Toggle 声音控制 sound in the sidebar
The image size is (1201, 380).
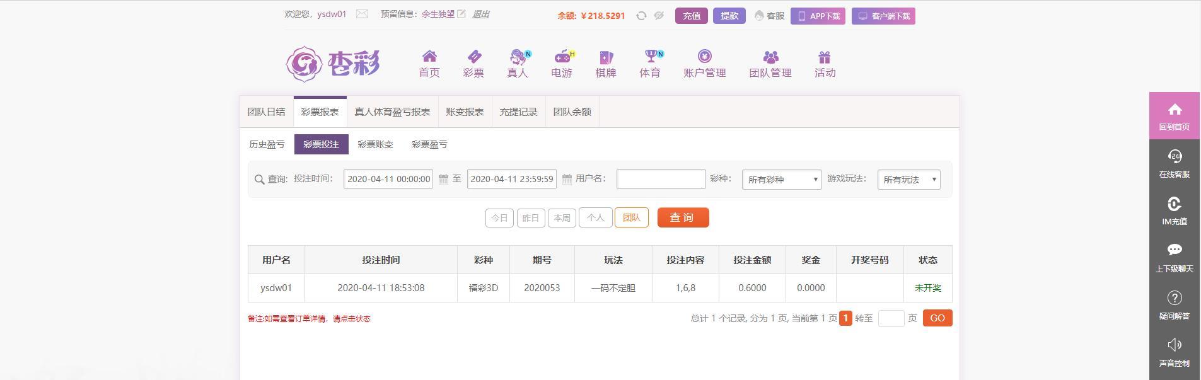click(x=1175, y=352)
